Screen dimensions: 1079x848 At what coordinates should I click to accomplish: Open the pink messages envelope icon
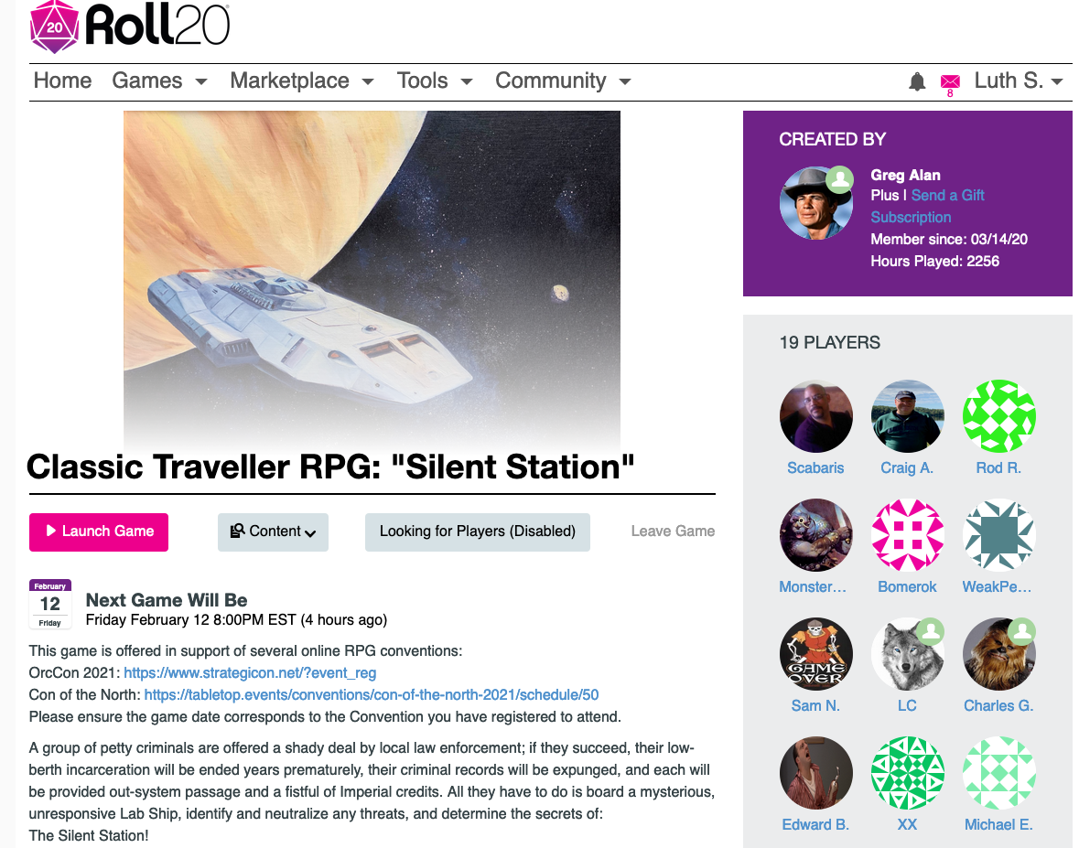950,81
